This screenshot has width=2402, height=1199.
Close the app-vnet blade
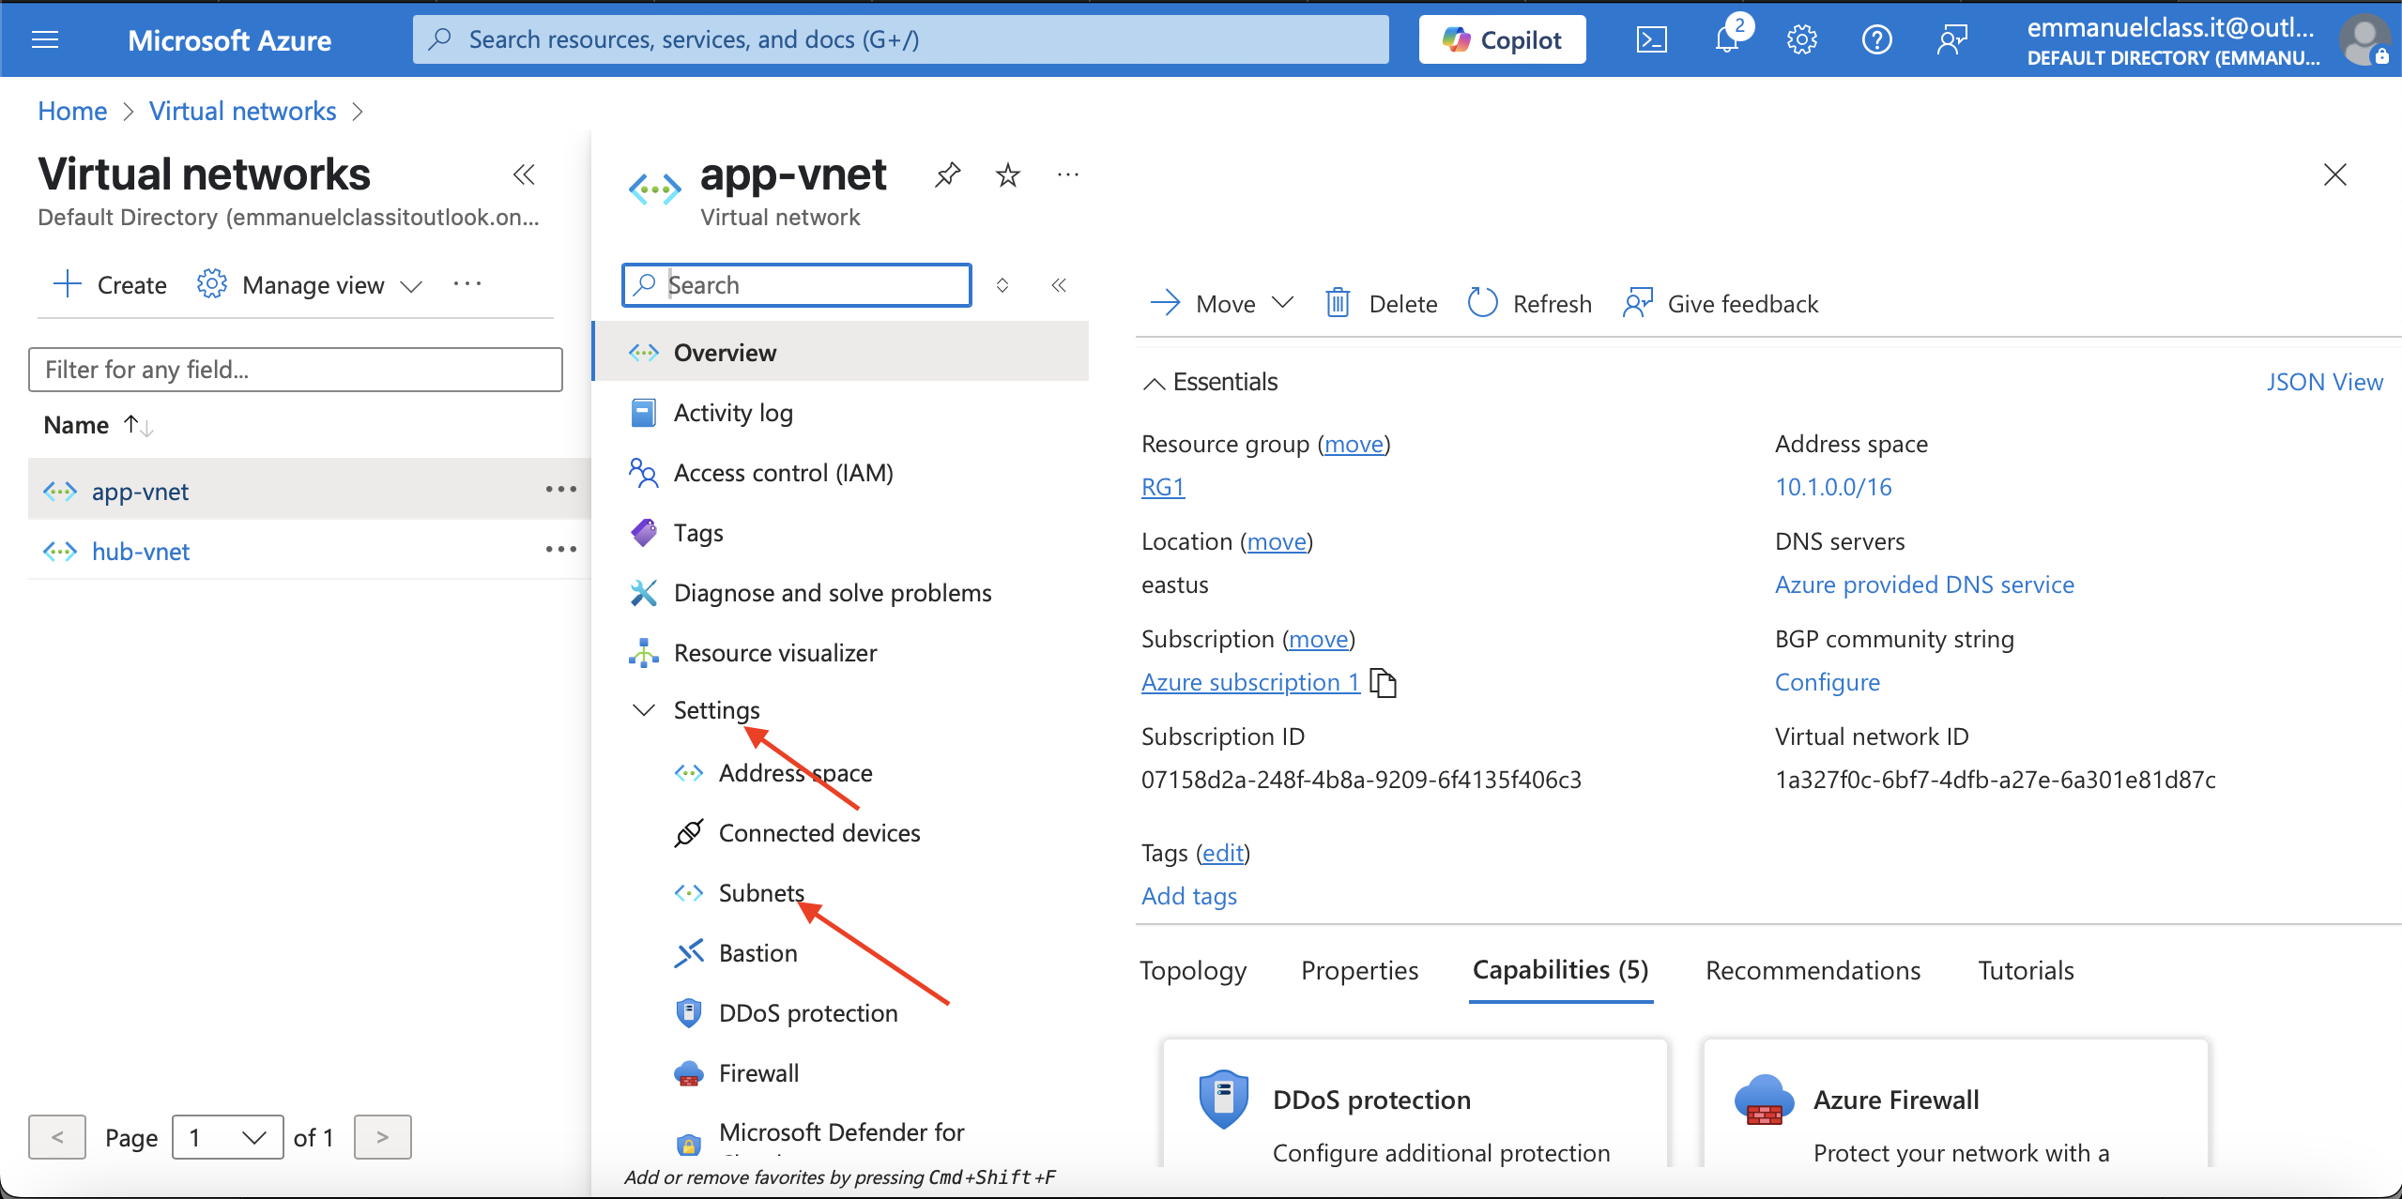point(2334,175)
